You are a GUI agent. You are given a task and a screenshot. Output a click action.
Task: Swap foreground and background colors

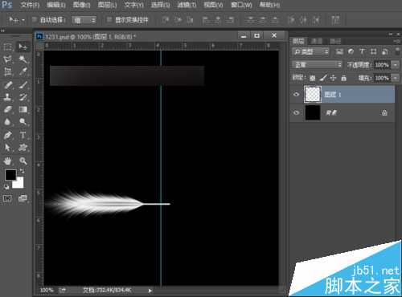(22, 171)
